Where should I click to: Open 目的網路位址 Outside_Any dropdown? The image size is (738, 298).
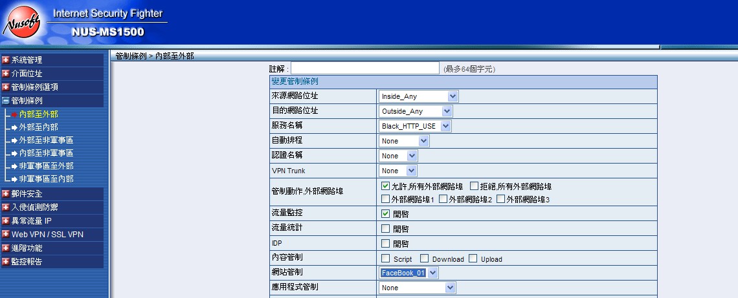point(416,111)
